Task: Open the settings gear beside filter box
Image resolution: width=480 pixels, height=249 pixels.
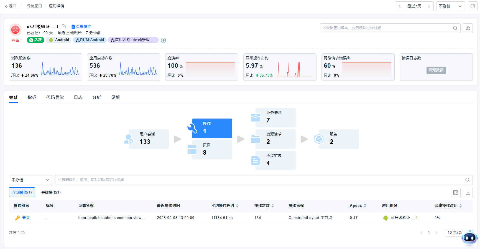Action: pyautogui.click(x=468, y=28)
